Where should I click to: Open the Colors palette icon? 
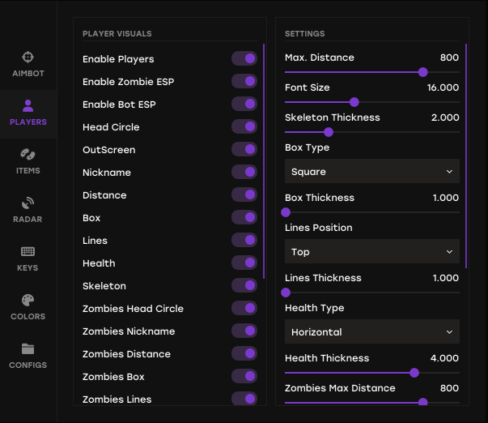click(28, 300)
